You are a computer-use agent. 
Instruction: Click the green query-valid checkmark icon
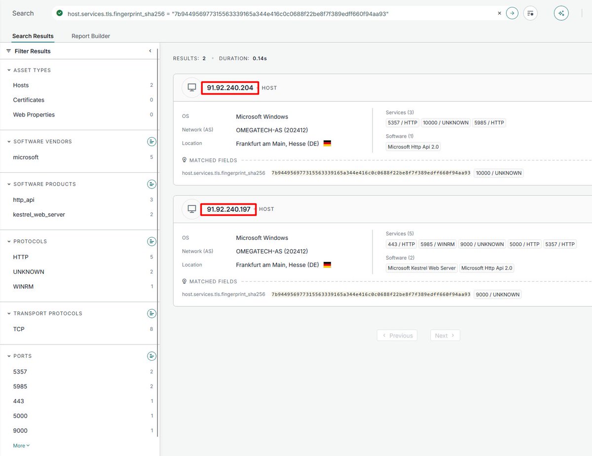60,13
